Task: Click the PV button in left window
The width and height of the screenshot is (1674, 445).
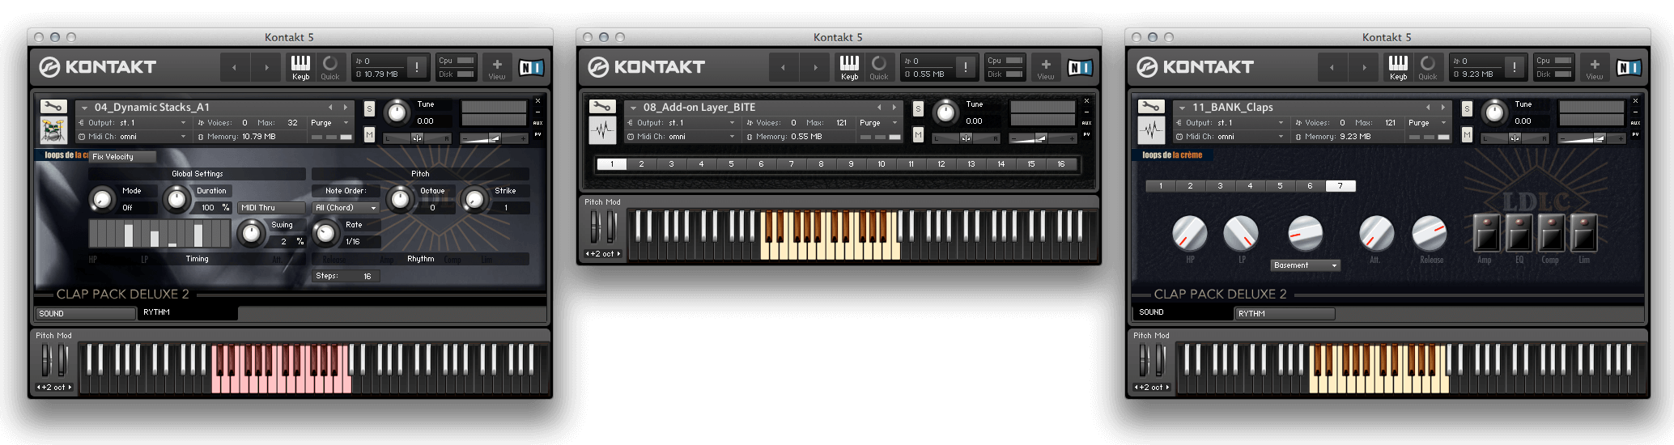Action: [537, 134]
